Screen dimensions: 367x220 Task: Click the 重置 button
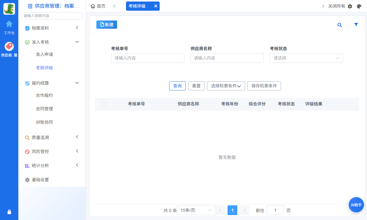pos(196,86)
